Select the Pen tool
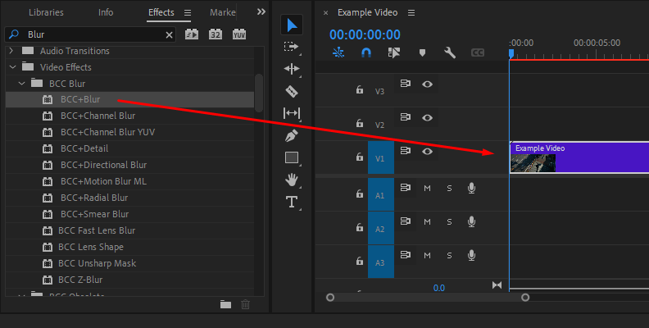 coord(292,135)
